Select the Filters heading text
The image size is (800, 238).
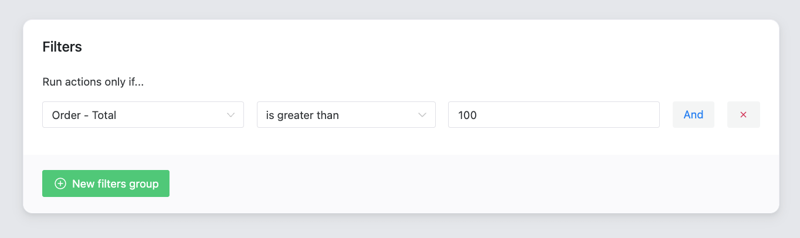(62, 47)
